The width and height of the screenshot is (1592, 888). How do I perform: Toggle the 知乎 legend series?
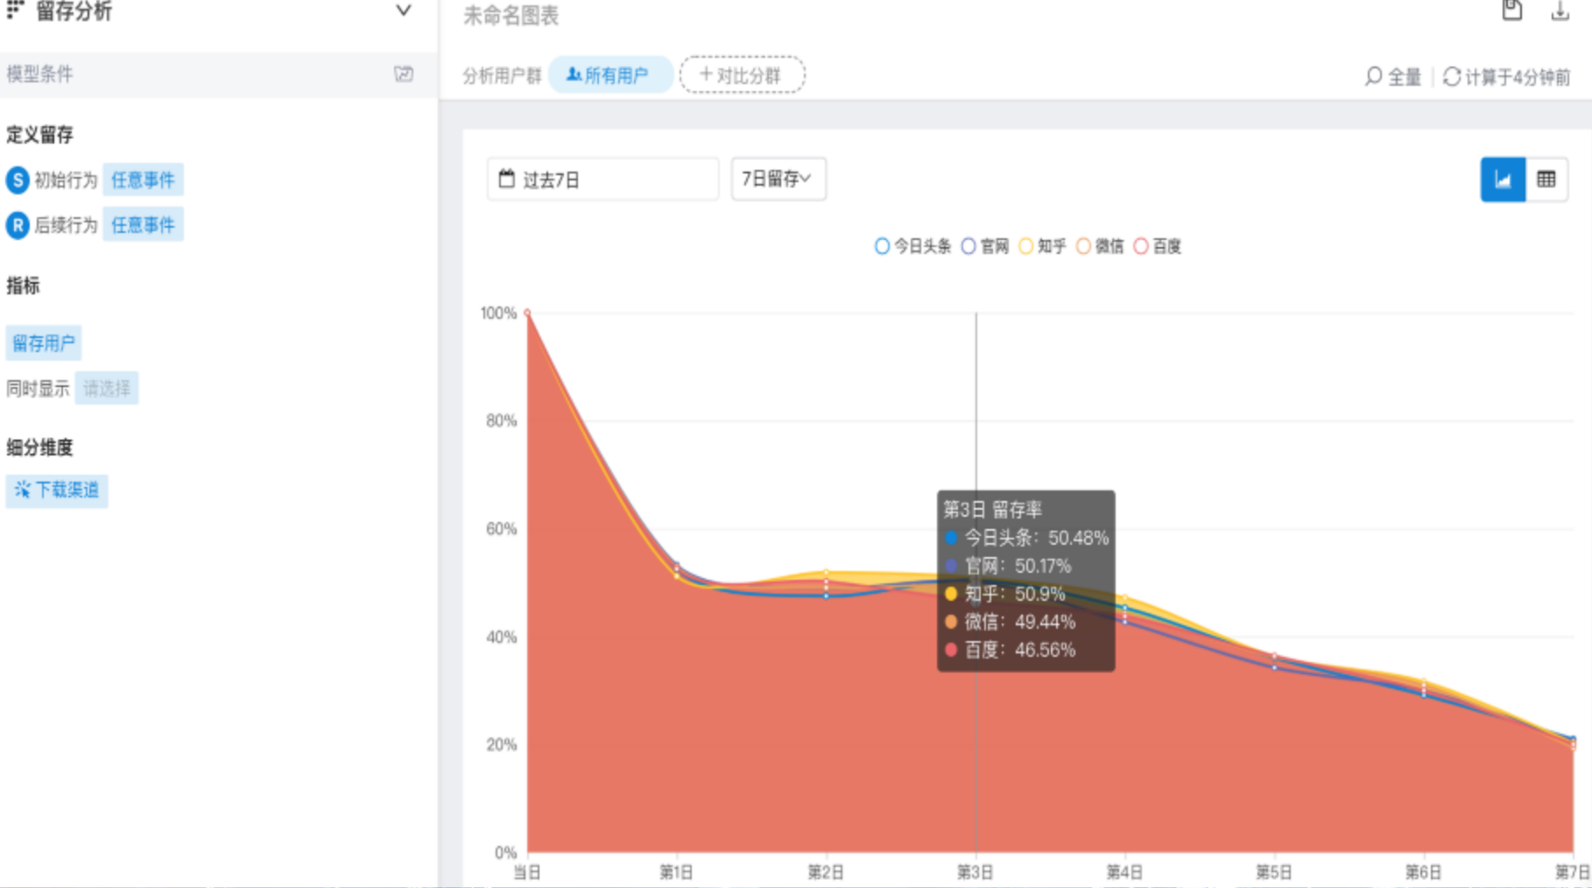pos(1043,246)
